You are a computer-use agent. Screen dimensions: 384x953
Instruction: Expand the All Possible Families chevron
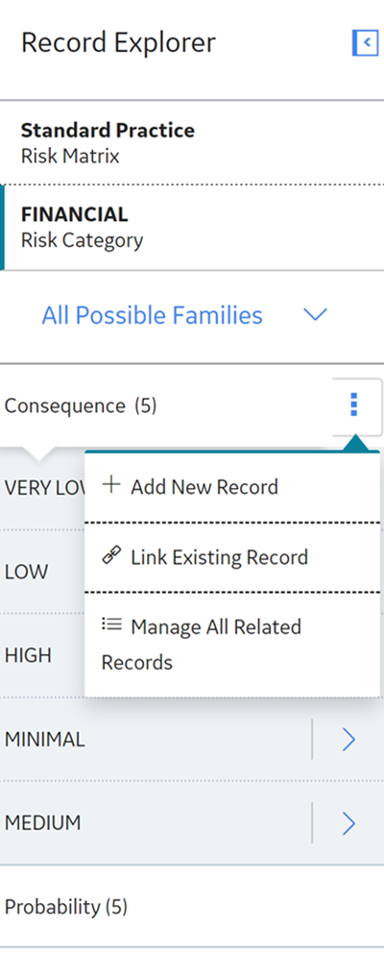tap(315, 315)
